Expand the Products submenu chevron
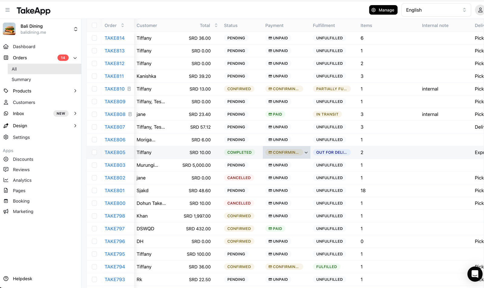 [x=75, y=91]
